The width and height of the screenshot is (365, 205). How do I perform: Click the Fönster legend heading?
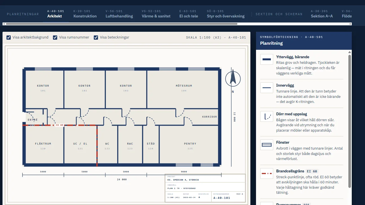click(283, 142)
